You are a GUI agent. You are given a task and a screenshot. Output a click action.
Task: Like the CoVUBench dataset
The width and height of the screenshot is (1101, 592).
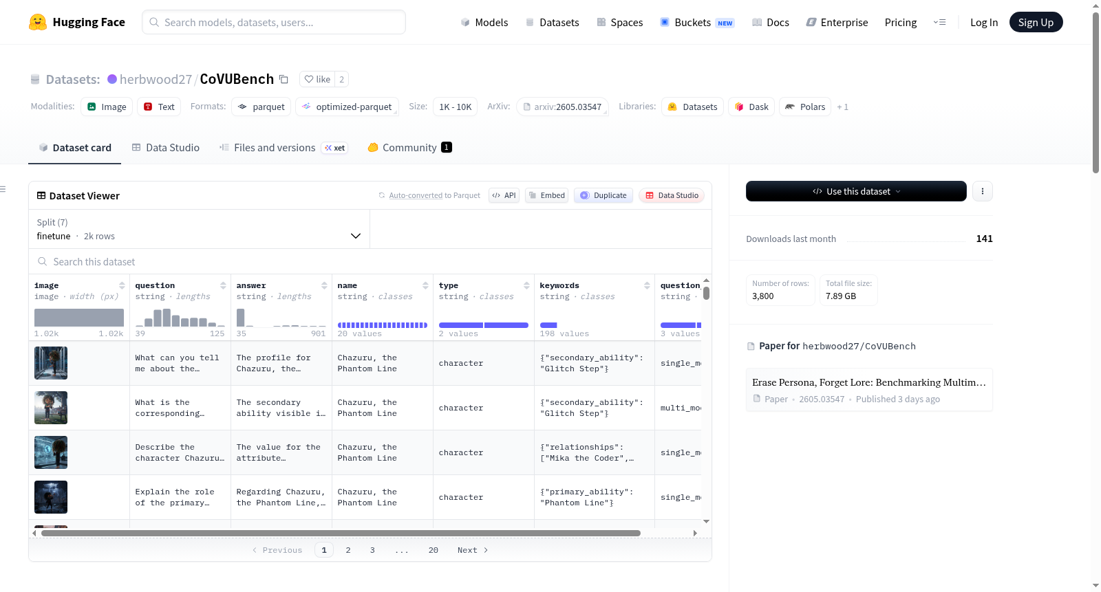point(317,79)
